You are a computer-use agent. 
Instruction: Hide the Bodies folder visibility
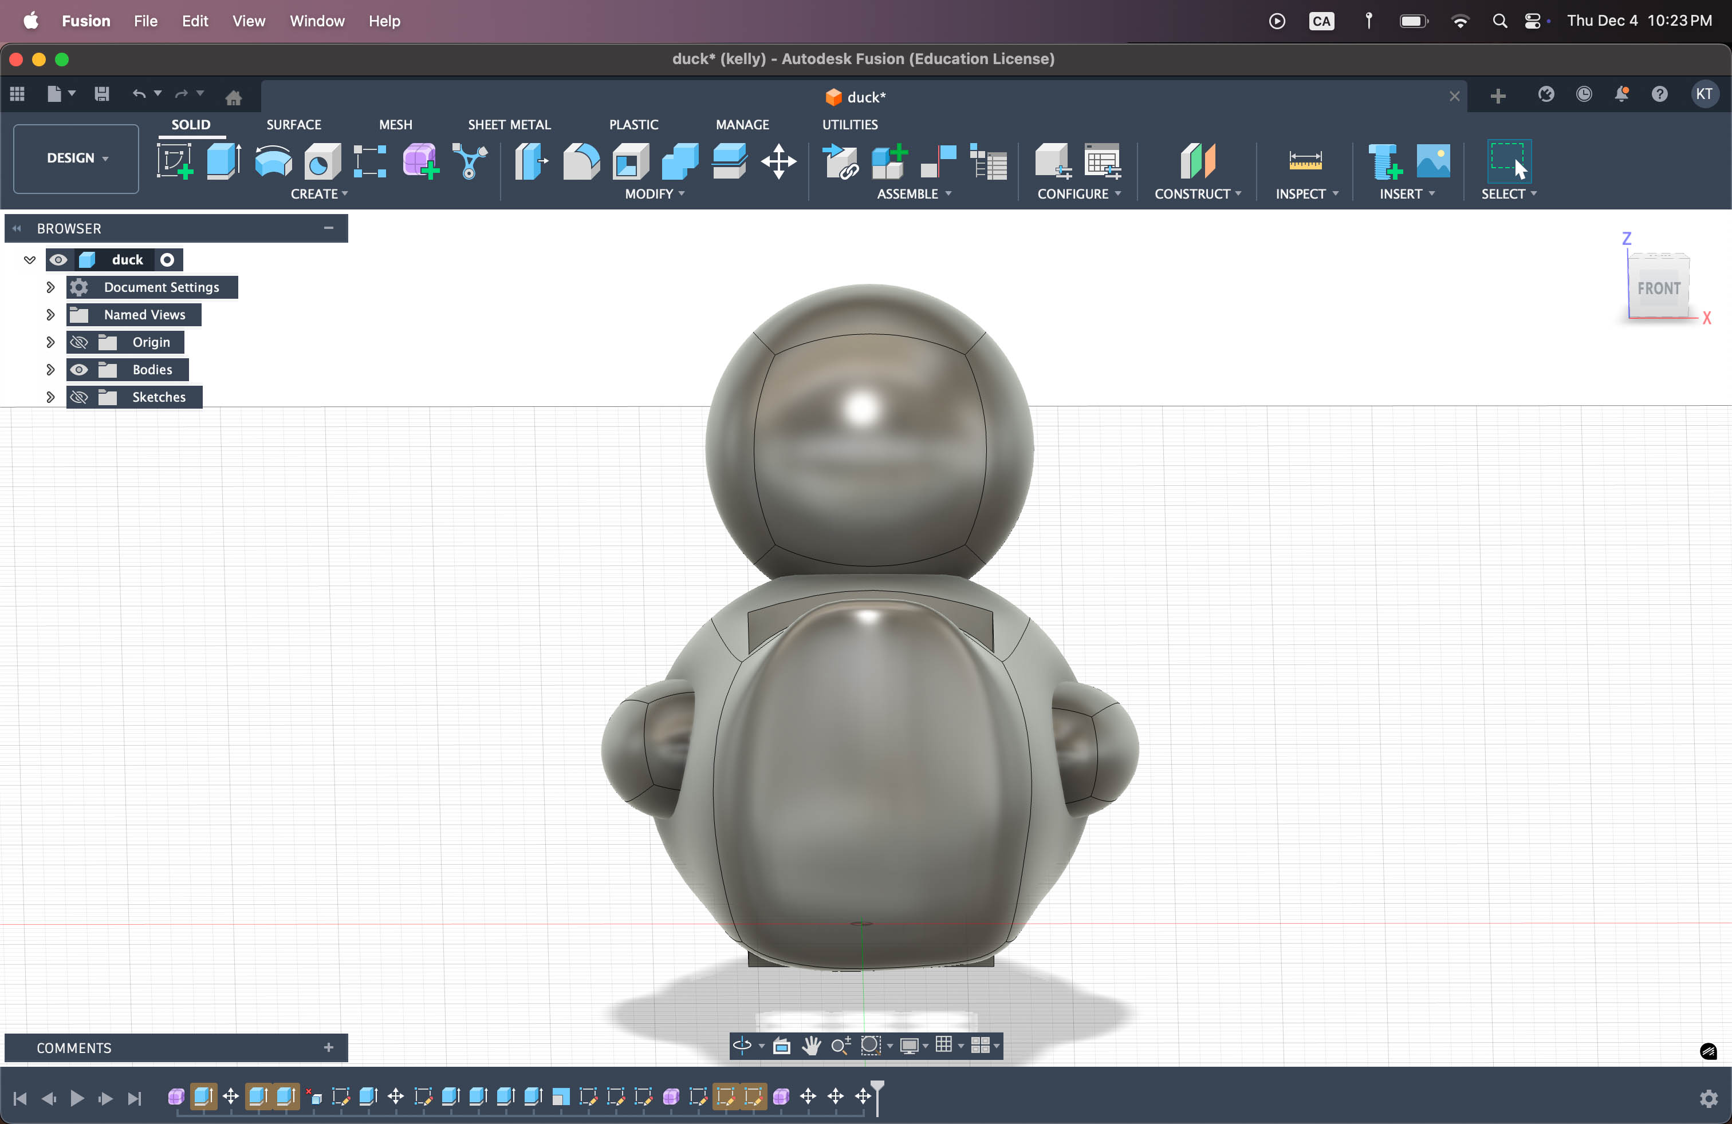79,369
